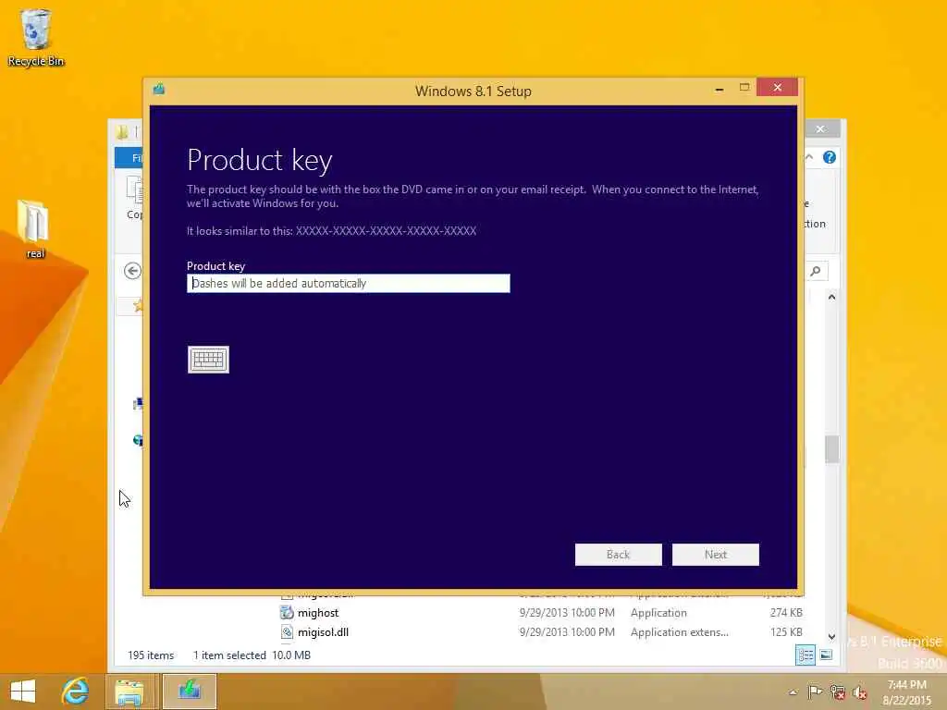Click the mighost application file icon
The height and width of the screenshot is (710, 947).
click(287, 613)
